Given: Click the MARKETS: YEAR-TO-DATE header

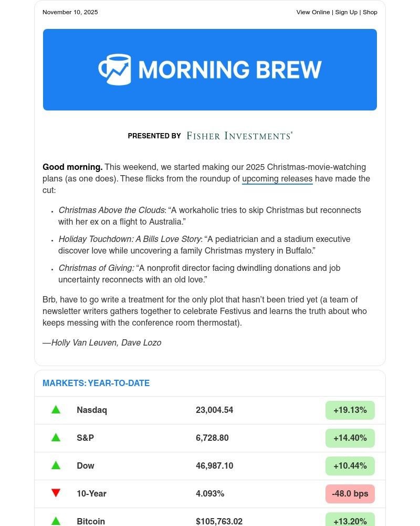Looking at the screenshot, I should (x=96, y=383).
